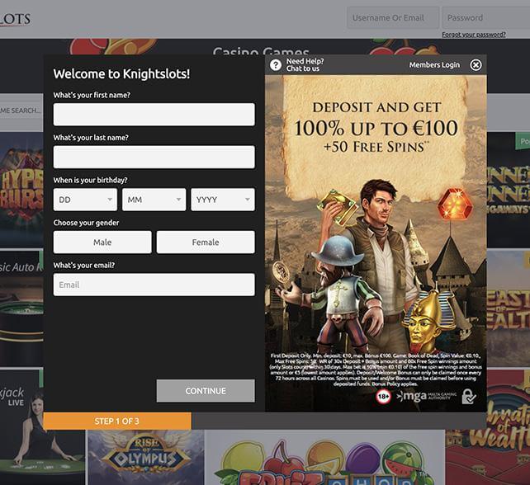This screenshot has height=485, width=530.
Task: Click the CONTINUE button
Action: (206, 391)
